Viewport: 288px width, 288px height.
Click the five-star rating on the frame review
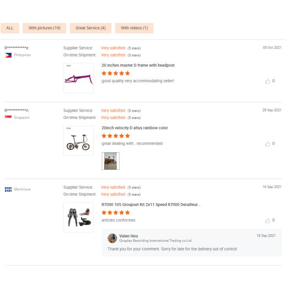coord(116,73)
